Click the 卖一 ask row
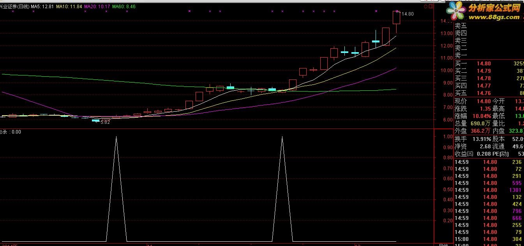The height and width of the screenshot is (246, 524). pos(489,56)
